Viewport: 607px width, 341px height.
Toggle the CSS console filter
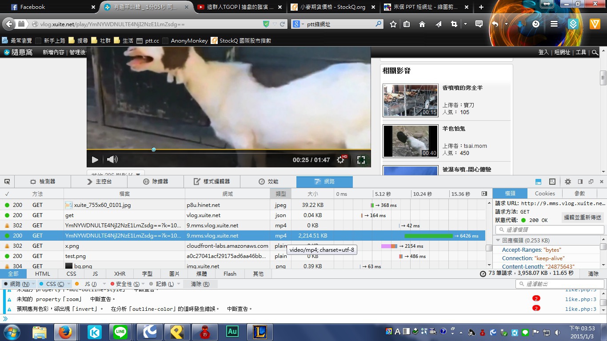point(52,284)
